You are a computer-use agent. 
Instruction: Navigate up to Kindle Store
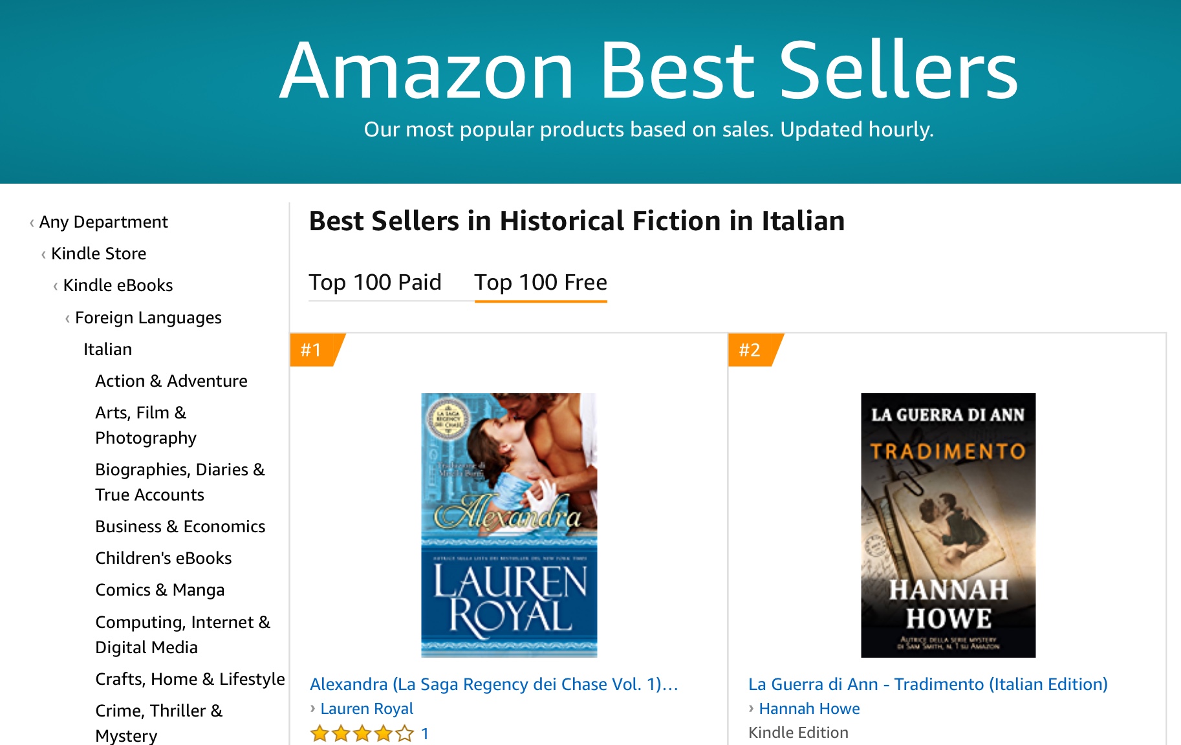click(98, 254)
